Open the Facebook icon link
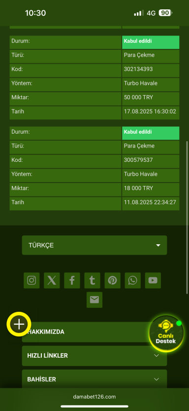The height and width of the screenshot is (411, 189). tap(72, 280)
